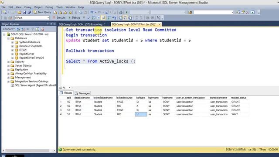Select the Replication tree item
The image size is (279, 157).
pos(21,70)
